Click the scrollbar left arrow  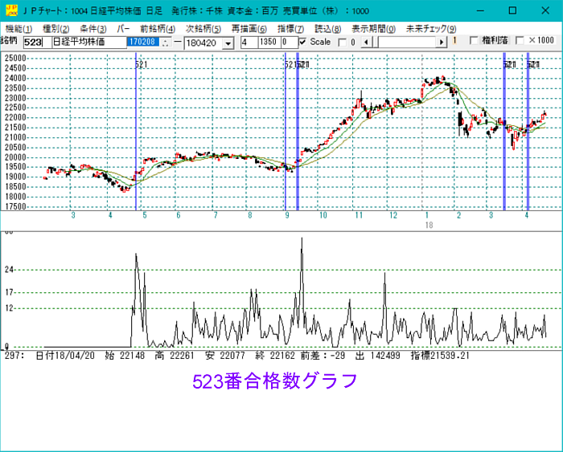coord(366,43)
